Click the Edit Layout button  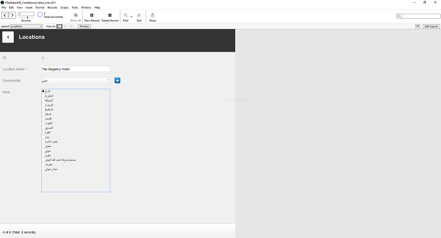click(431, 27)
